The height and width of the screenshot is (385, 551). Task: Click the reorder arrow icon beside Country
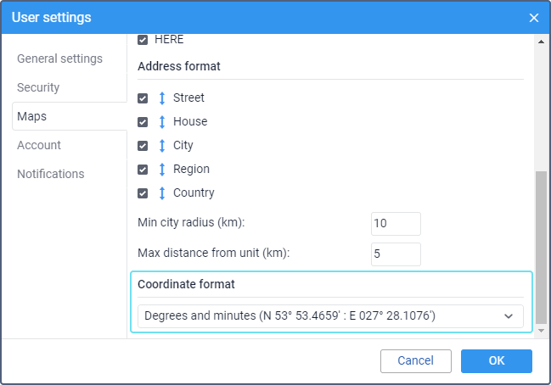click(162, 193)
